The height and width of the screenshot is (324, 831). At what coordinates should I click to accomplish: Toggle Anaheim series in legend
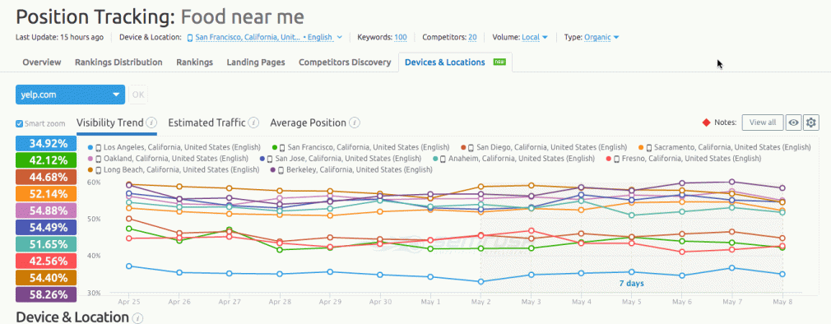pyautogui.click(x=514, y=158)
